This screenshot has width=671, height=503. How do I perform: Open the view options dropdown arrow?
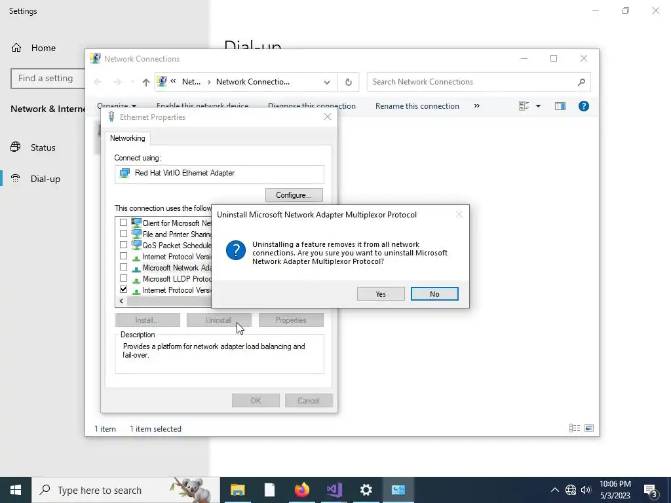[x=539, y=106]
